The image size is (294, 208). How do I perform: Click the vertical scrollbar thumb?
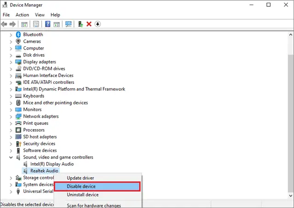tap(291, 122)
